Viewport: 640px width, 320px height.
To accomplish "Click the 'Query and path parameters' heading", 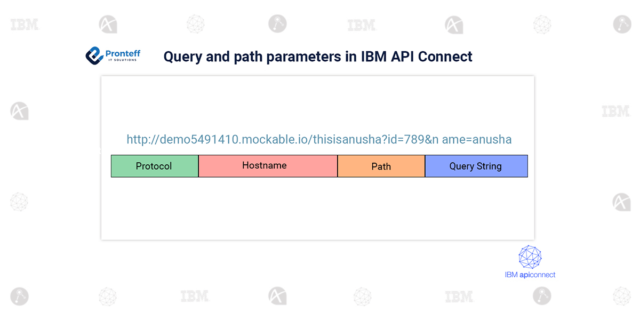I will [x=318, y=57].
